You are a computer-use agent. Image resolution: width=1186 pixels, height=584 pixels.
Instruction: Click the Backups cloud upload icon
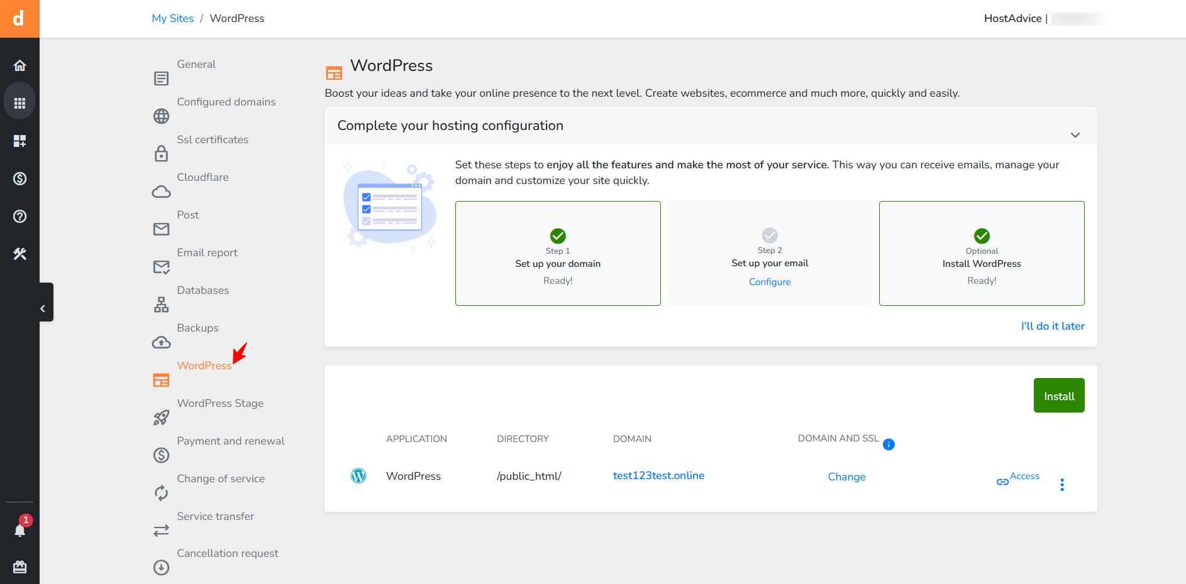[x=161, y=342]
